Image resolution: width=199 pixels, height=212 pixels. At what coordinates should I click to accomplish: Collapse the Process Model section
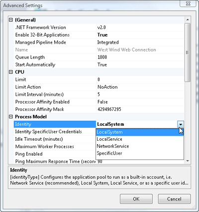tap(11, 117)
